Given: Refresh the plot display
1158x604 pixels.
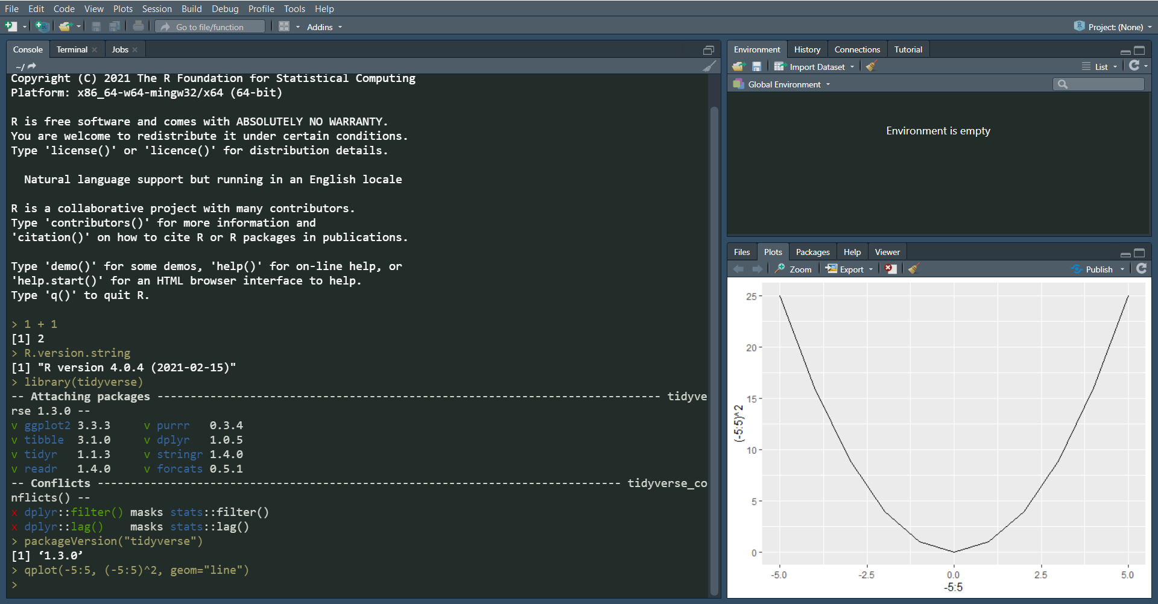Looking at the screenshot, I should [x=1141, y=269].
